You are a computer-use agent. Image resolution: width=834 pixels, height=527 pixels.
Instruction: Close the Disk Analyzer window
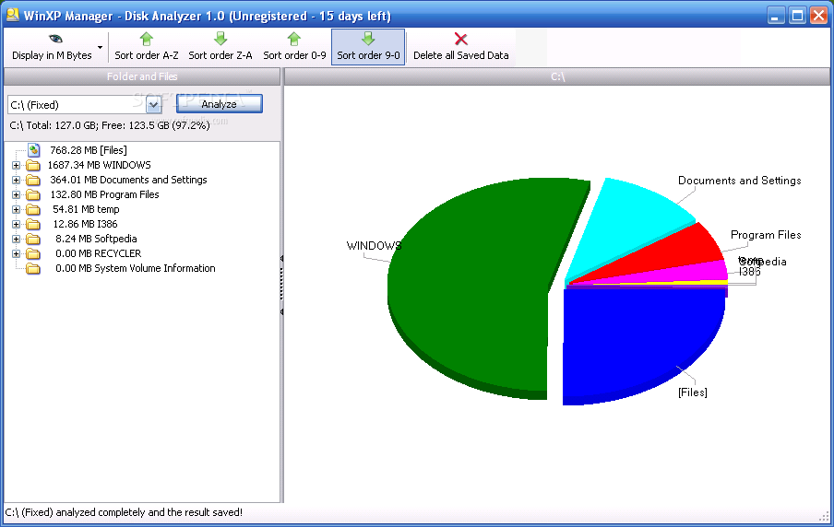coord(818,16)
